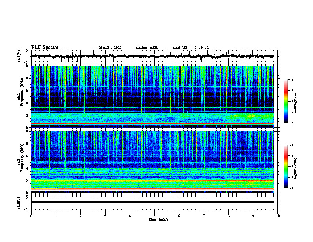This screenshot has width=313, height=242.
Task: Click the ch.1 frequency axis "8" tick label
Action: click(27, 78)
